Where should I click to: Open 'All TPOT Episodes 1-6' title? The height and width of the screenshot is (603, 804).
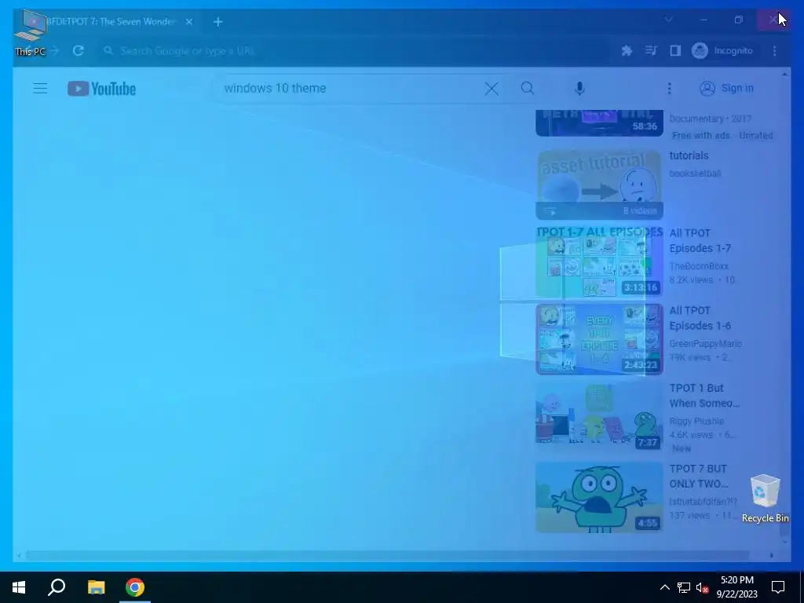700,318
